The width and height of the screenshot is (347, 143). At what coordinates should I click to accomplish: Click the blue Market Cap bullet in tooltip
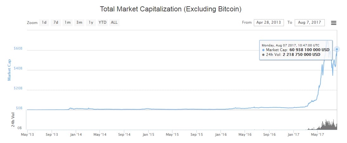point(263,50)
